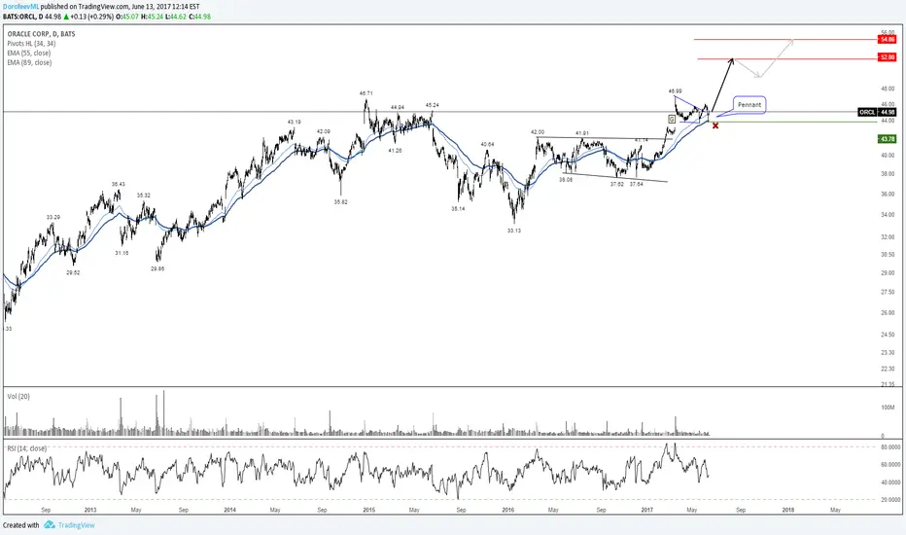Click the 44.94 pivot label
Screen dimensions: 906x535
tap(397, 108)
